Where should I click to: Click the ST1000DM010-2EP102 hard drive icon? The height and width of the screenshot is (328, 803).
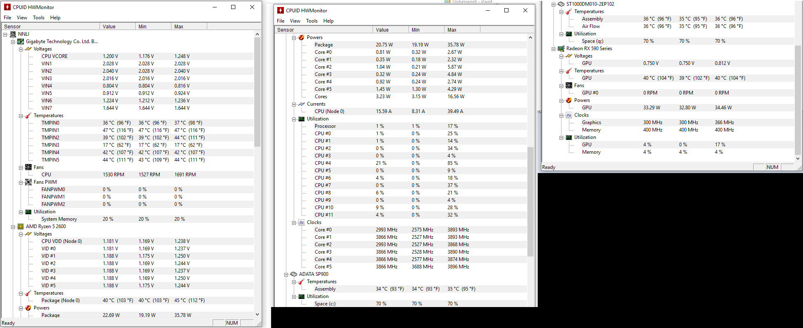[x=561, y=4]
